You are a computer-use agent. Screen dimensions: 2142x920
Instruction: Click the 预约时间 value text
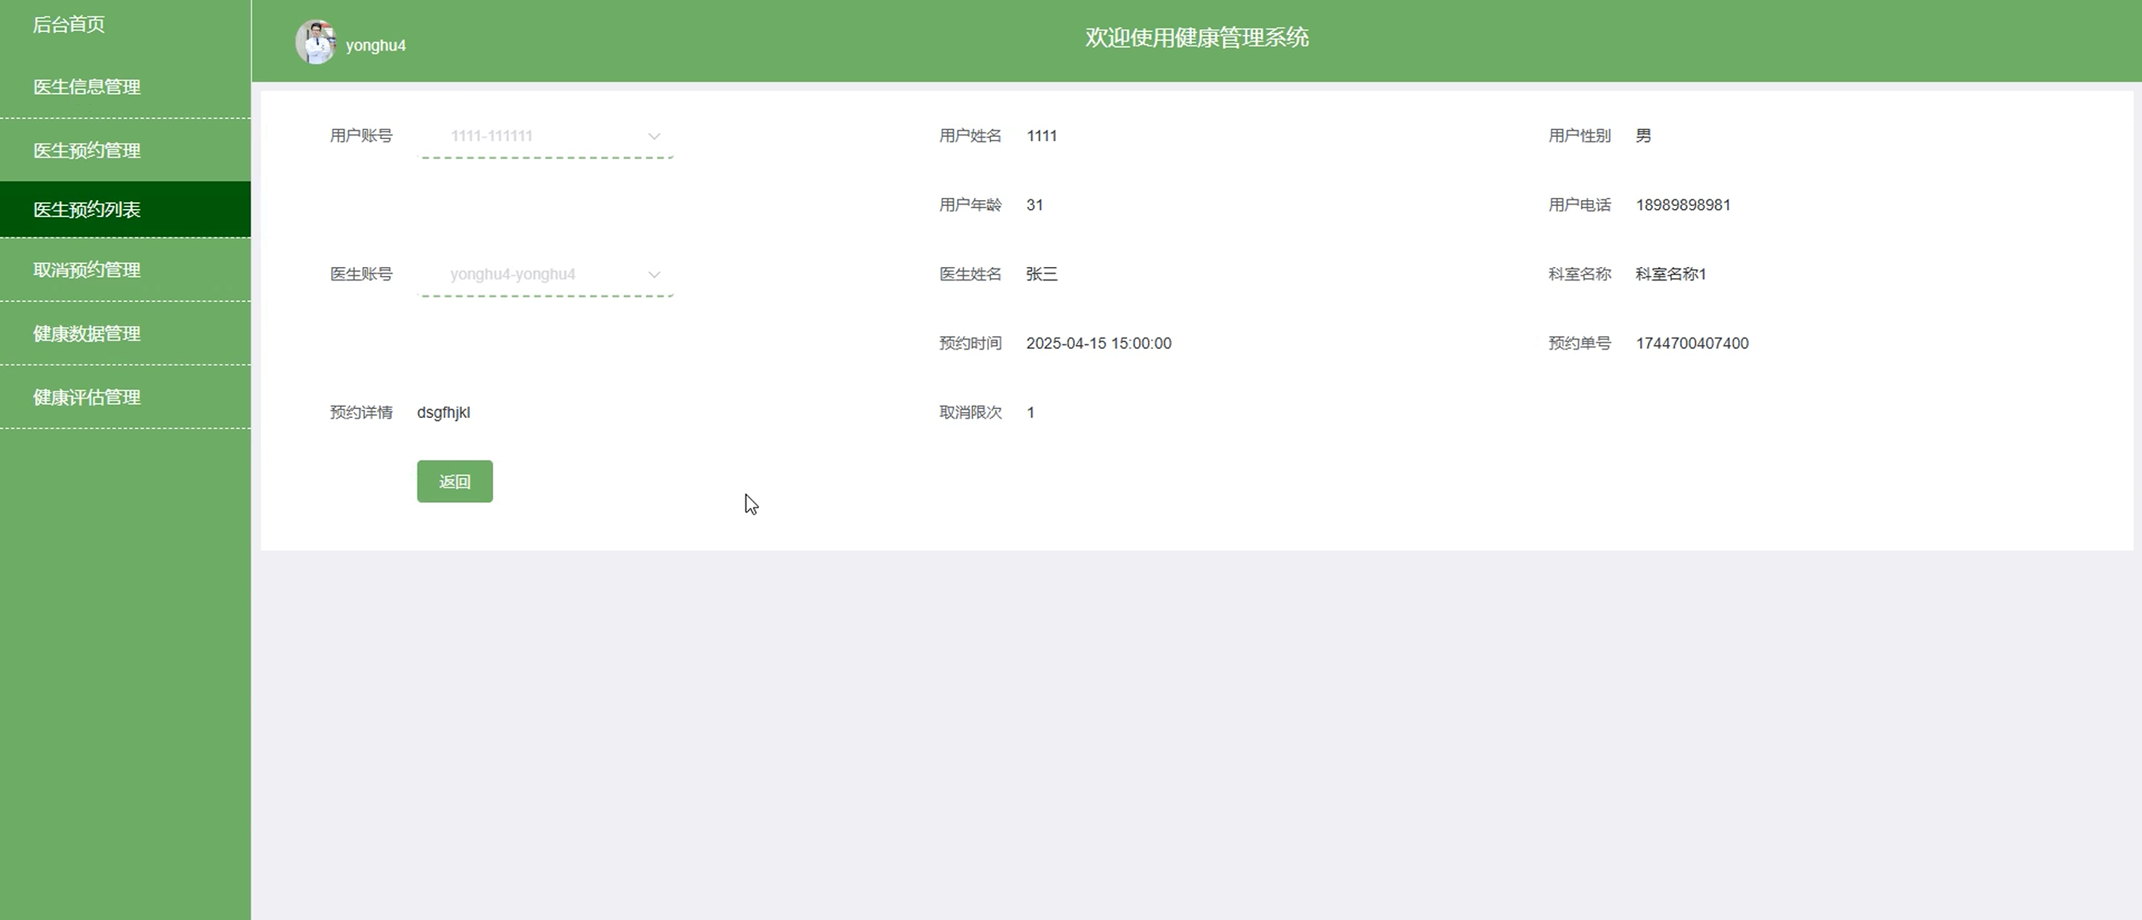point(1097,344)
